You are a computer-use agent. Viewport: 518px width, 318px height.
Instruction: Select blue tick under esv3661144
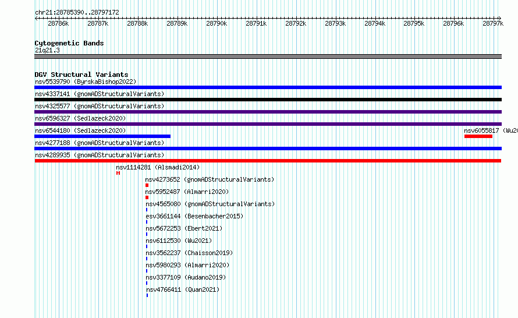[x=147, y=222]
